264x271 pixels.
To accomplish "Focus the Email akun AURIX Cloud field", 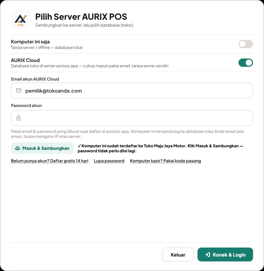I will [x=132, y=91].
